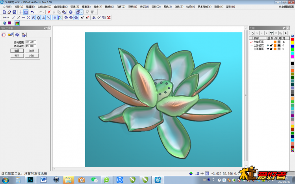Select the virtual sculpting tab with brush icon
Screen dimensions: 295x184
pyautogui.click(x=11, y=35)
